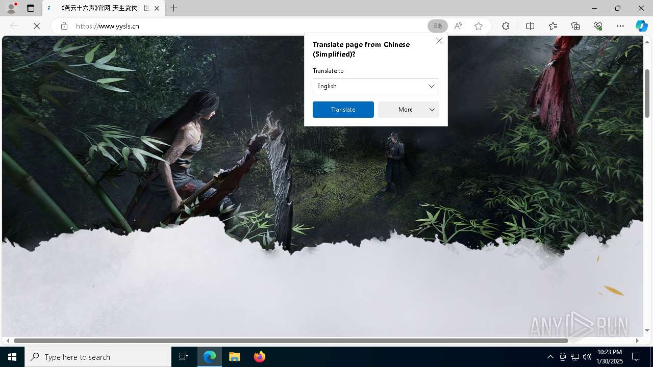Image resolution: width=653 pixels, height=367 pixels.
Task: Add this page to favorites star
Action: click(x=479, y=26)
